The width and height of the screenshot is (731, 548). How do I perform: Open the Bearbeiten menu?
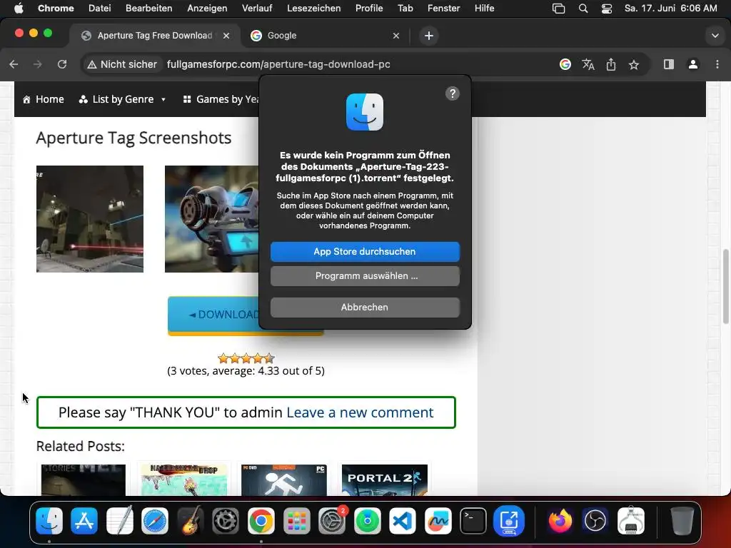click(x=148, y=9)
